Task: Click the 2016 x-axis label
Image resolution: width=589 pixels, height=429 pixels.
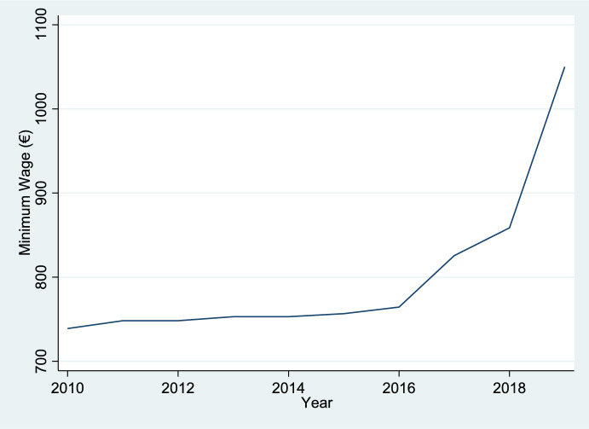Action: click(399, 388)
